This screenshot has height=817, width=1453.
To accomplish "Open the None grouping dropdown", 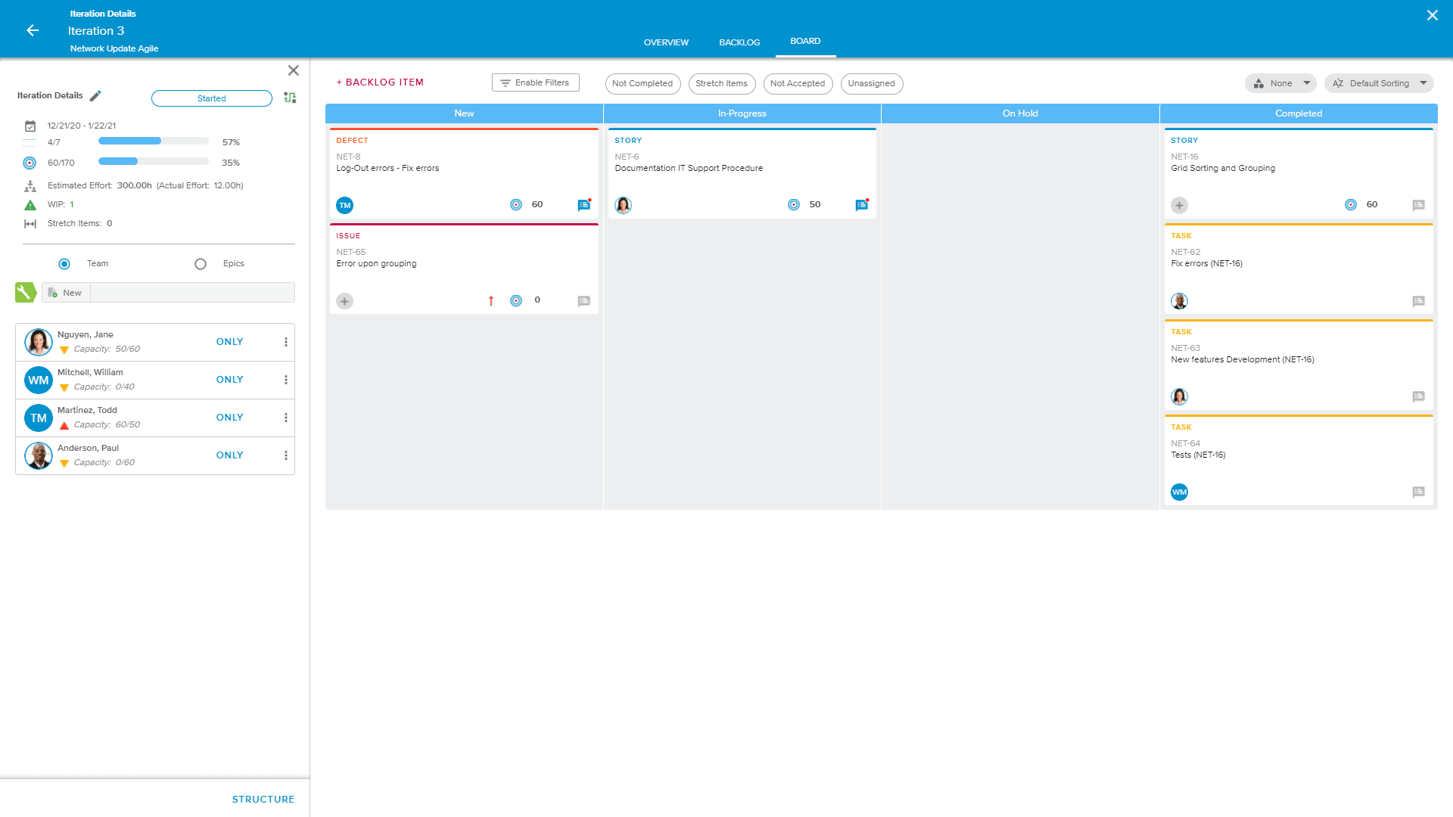I will [1280, 83].
